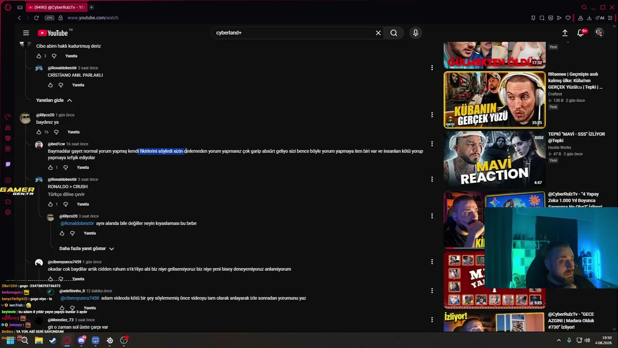The height and width of the screenshot is (348, 618).
Task: Open the "KÜBANIN GERÇEK YÜZÜ" video thumbnail
Action: (494, 100)
